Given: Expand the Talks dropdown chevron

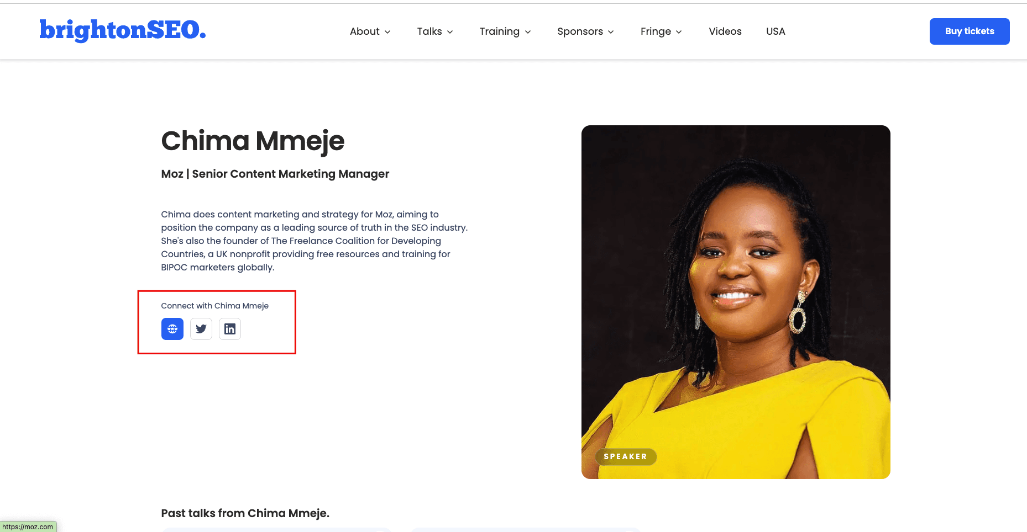Looking at the screenshot, I should point(450,32).
